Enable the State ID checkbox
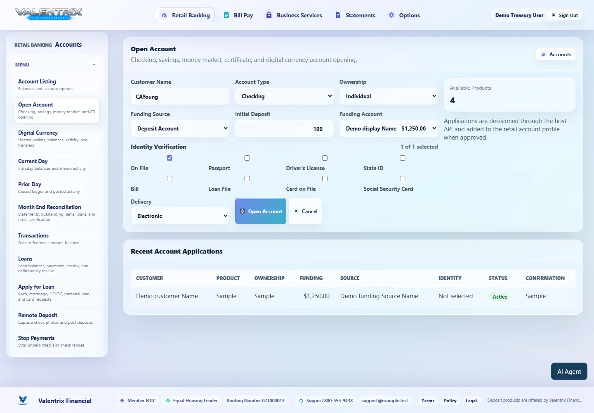Screen dimensions: 594x413 click(403, 158)
